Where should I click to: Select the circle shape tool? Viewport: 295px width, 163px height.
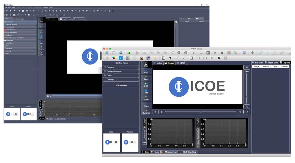(x=198, y=58)
